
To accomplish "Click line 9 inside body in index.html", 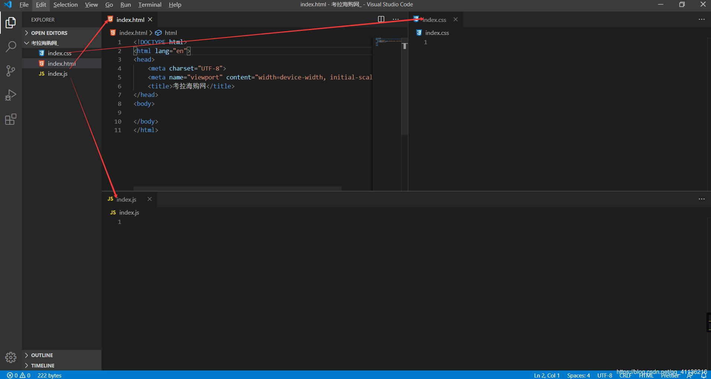I will [253, 112].
